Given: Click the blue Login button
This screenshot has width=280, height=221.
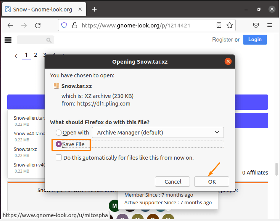Looking at the screenshot, I should point(255,40).
